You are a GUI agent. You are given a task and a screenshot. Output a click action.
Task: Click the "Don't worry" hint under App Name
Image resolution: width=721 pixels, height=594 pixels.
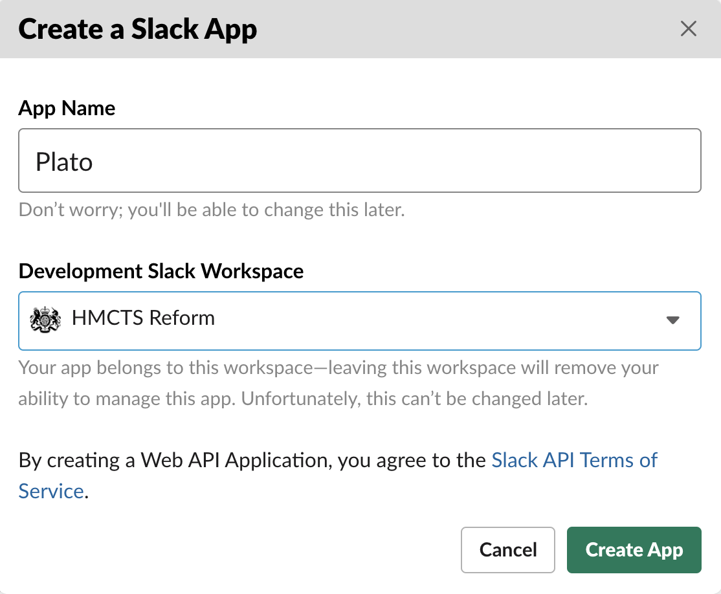coord(212,210)
